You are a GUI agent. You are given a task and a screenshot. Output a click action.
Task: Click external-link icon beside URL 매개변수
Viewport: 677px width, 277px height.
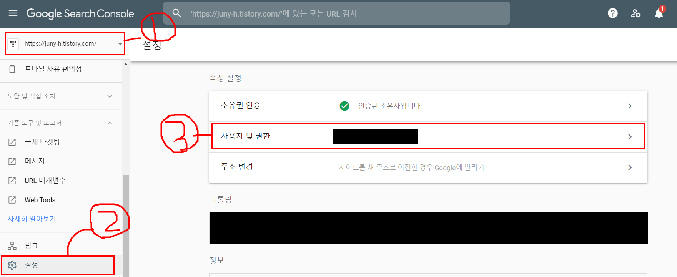pyautogui.click(x=12, y=181)
